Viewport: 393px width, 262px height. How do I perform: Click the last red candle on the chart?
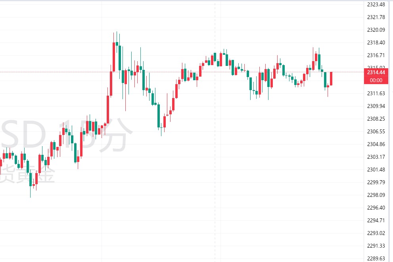coord(331,79)
